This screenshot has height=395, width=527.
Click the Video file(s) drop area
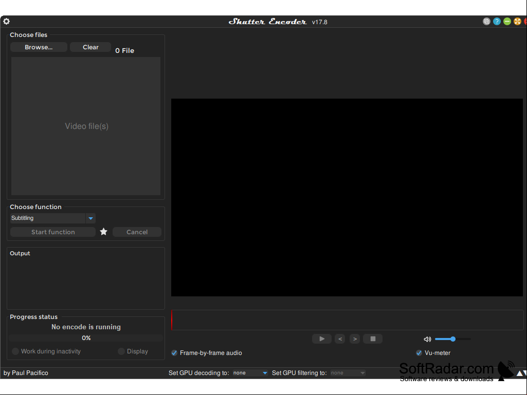86,126
